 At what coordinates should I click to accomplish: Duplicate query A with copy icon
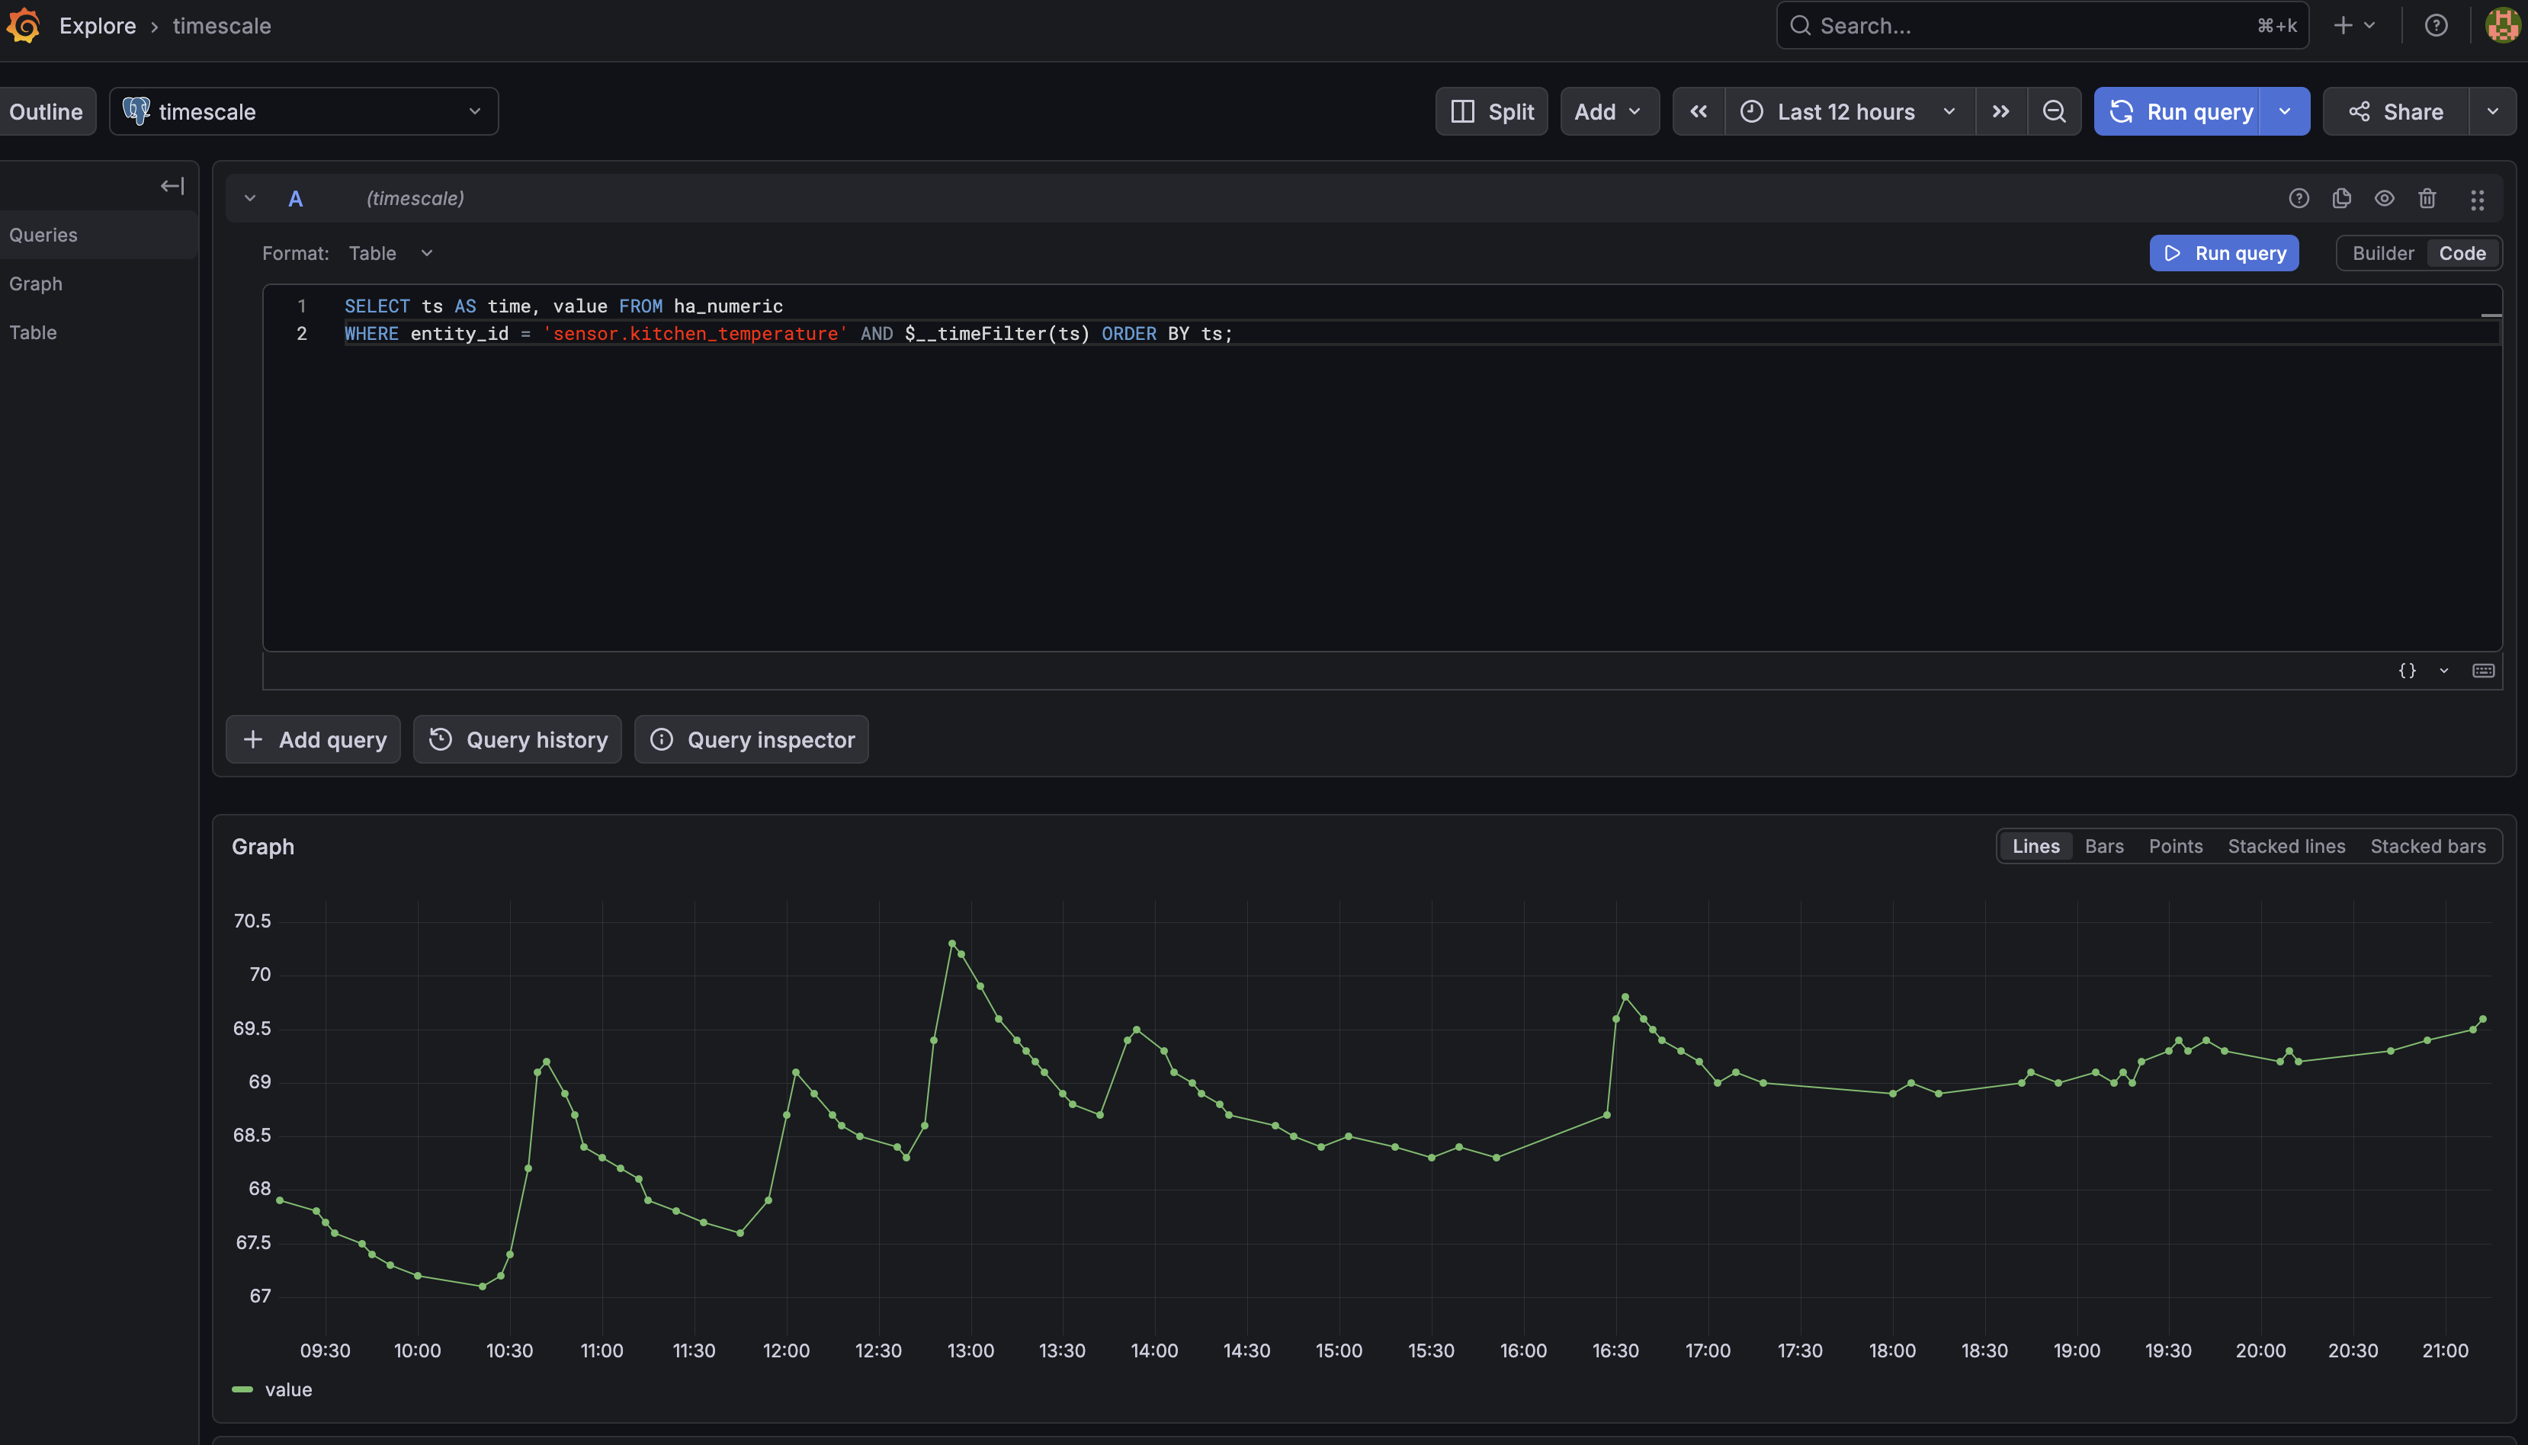click(x=2341, y=198)
